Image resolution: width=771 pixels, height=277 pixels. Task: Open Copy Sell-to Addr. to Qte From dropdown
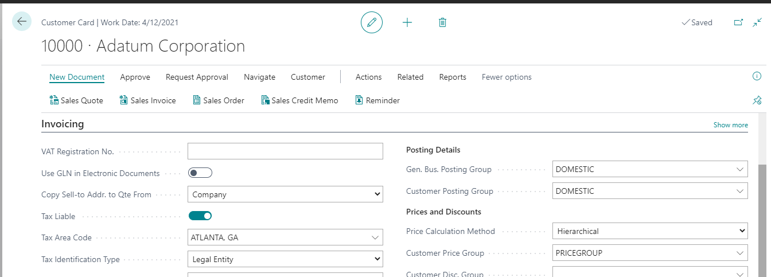tap(285, 194)
